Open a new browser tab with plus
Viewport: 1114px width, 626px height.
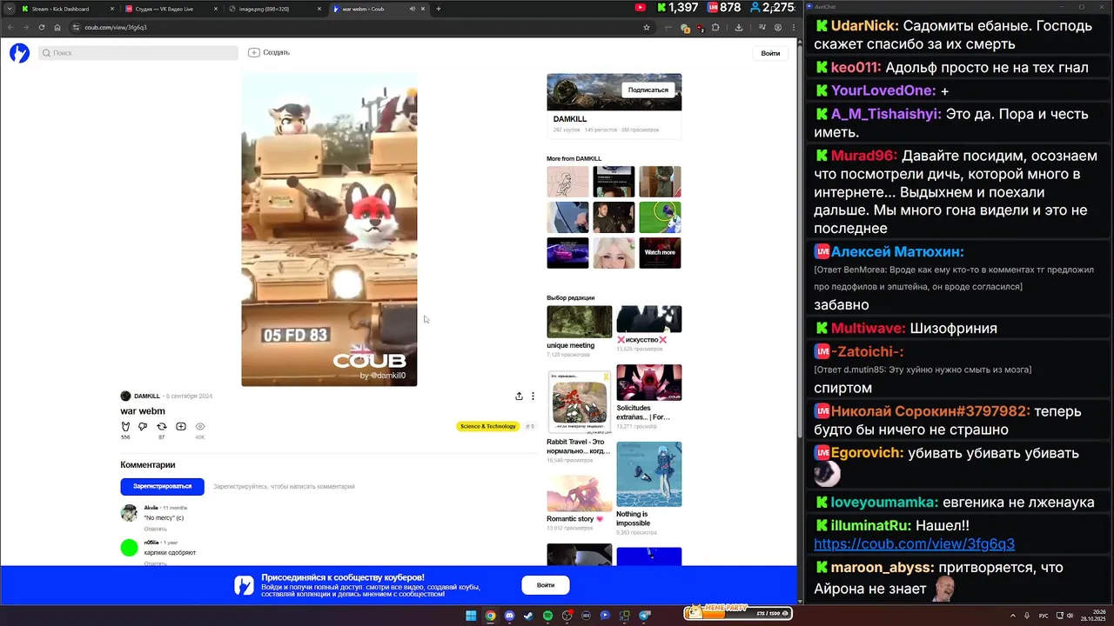tap(438, 9)
